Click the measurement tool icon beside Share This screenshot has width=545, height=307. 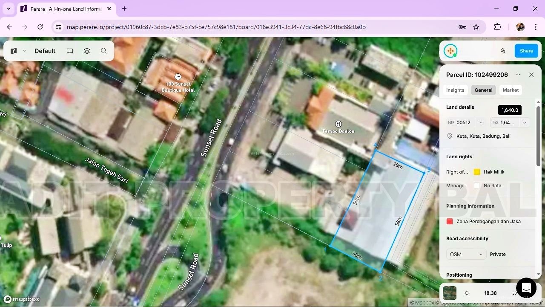coord(503,51)
